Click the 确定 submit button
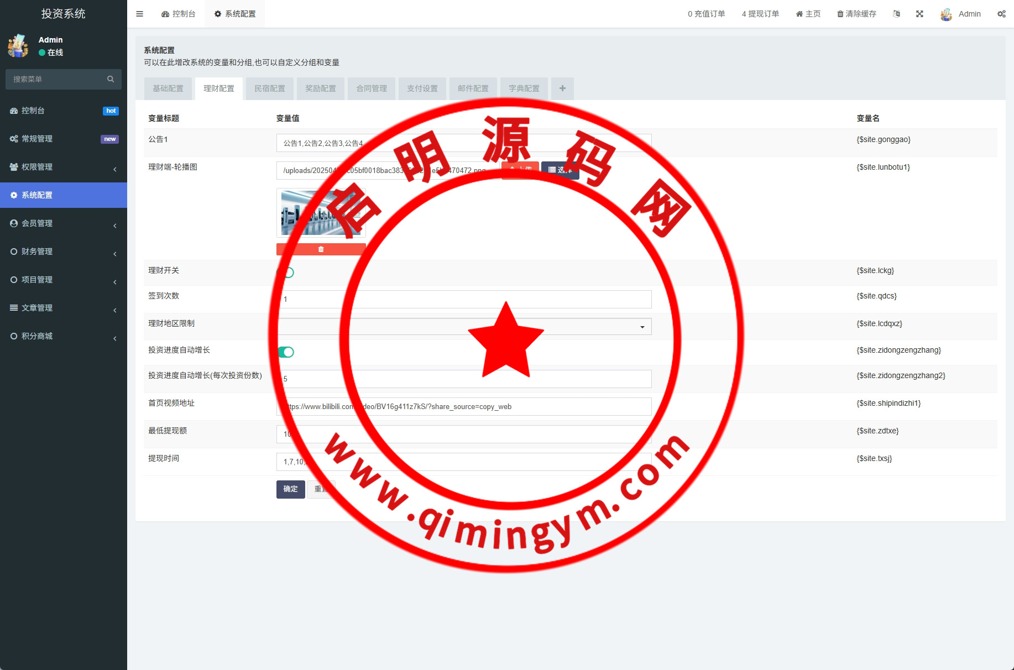The width and height of the screenshot is (1014, 670). [x=290, y=489]
